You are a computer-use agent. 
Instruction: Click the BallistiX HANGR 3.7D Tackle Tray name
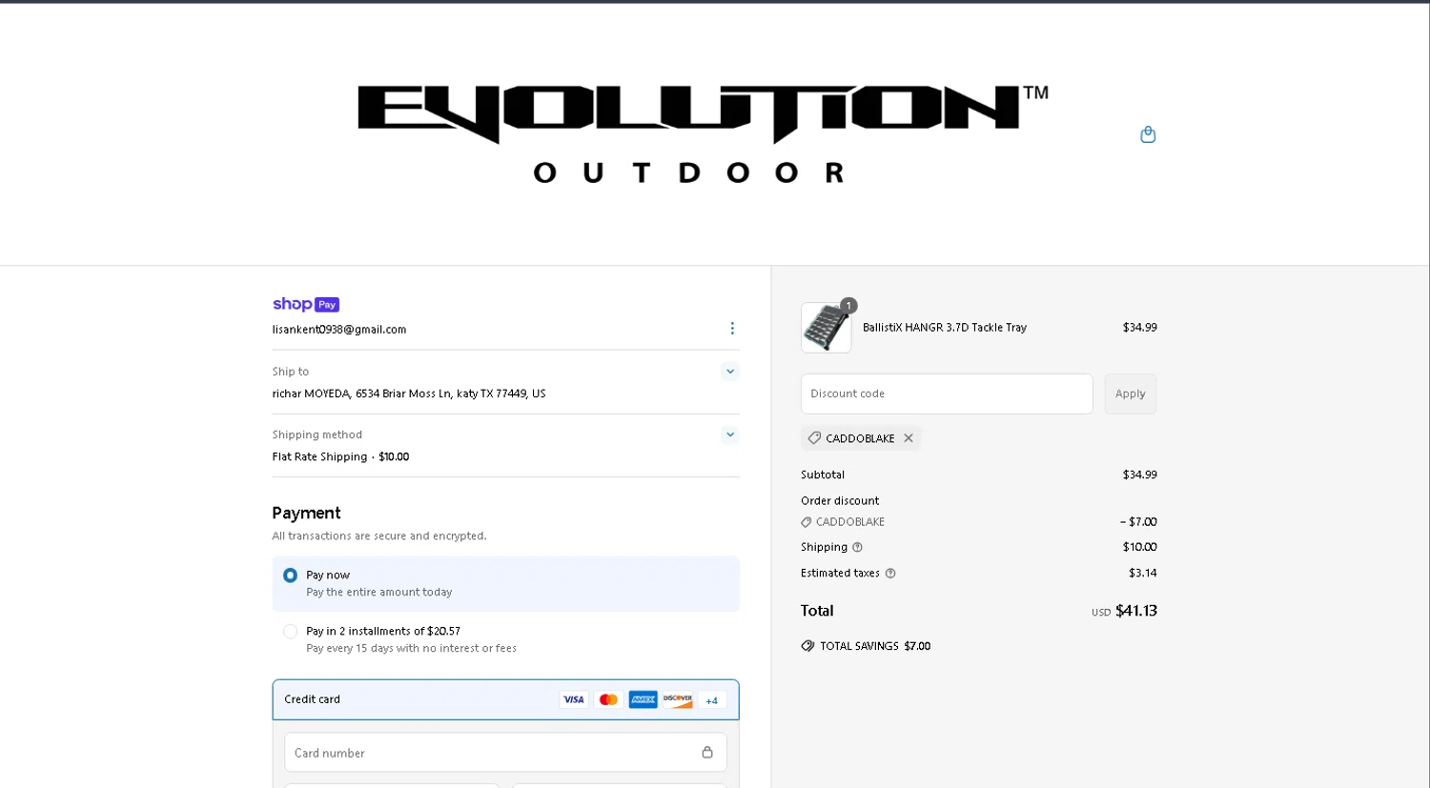point(945,328)
